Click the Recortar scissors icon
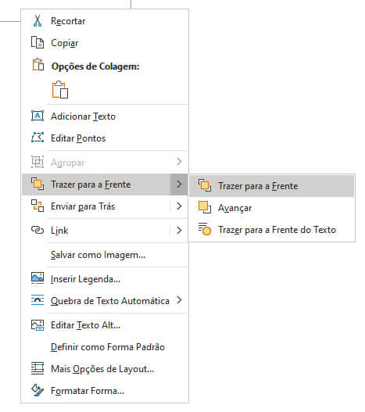 tap(38, 21)
